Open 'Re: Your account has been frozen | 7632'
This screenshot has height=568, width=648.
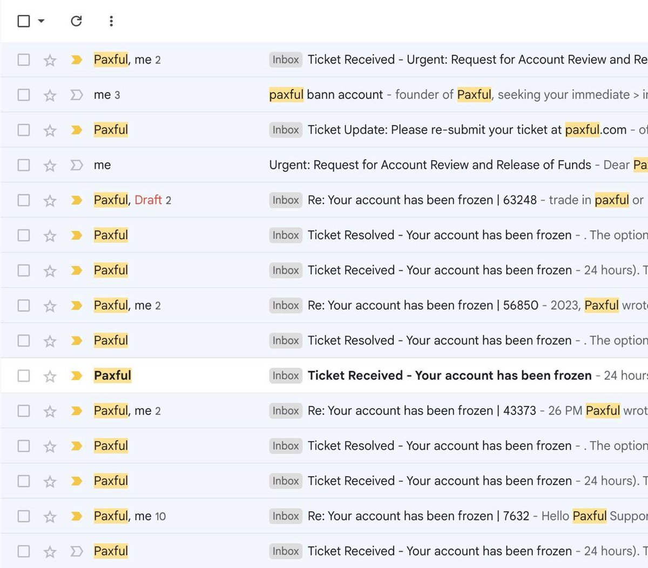[x=418, y=516]
